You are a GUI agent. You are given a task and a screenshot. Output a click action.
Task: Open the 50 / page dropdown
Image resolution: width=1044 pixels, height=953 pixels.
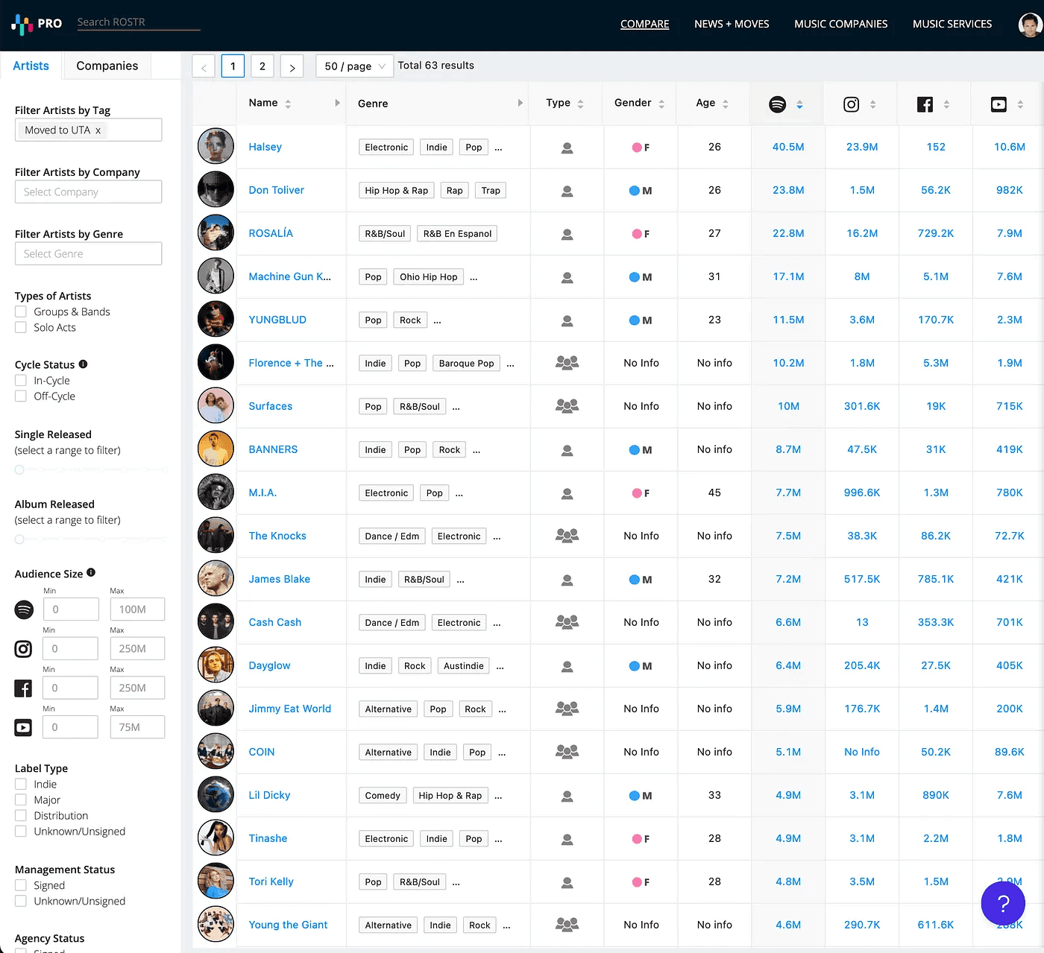pos(355,66)
